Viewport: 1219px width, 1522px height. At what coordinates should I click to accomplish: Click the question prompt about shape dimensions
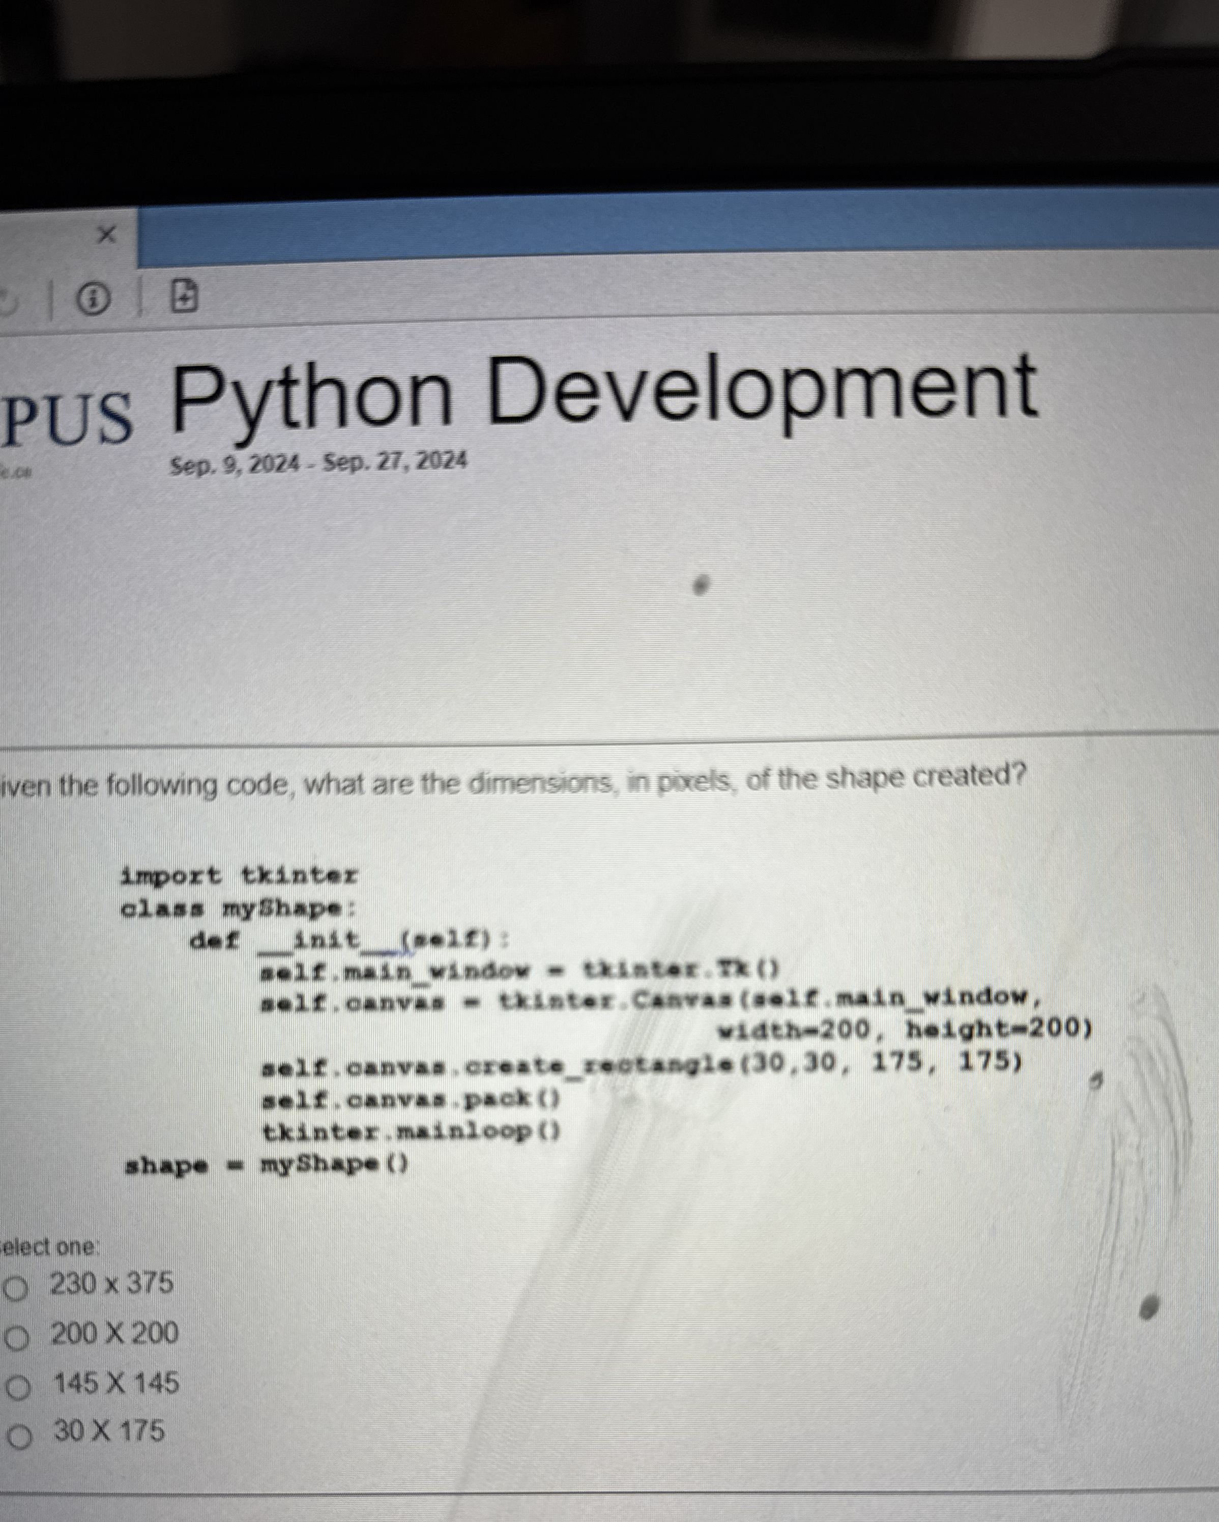click(x=515, y=782)
